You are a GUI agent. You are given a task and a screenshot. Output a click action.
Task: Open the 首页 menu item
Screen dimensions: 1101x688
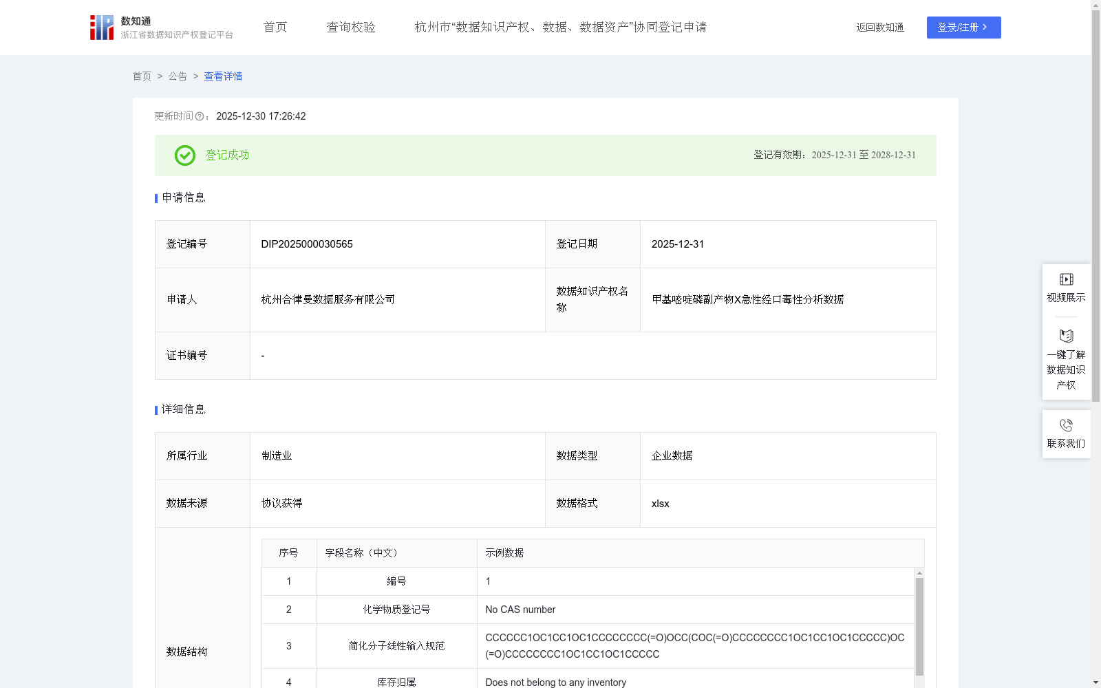(x=275, y=28)
